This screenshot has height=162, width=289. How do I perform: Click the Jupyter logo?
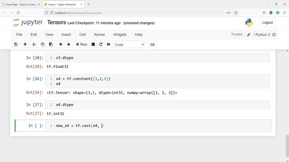click(28, 22)
